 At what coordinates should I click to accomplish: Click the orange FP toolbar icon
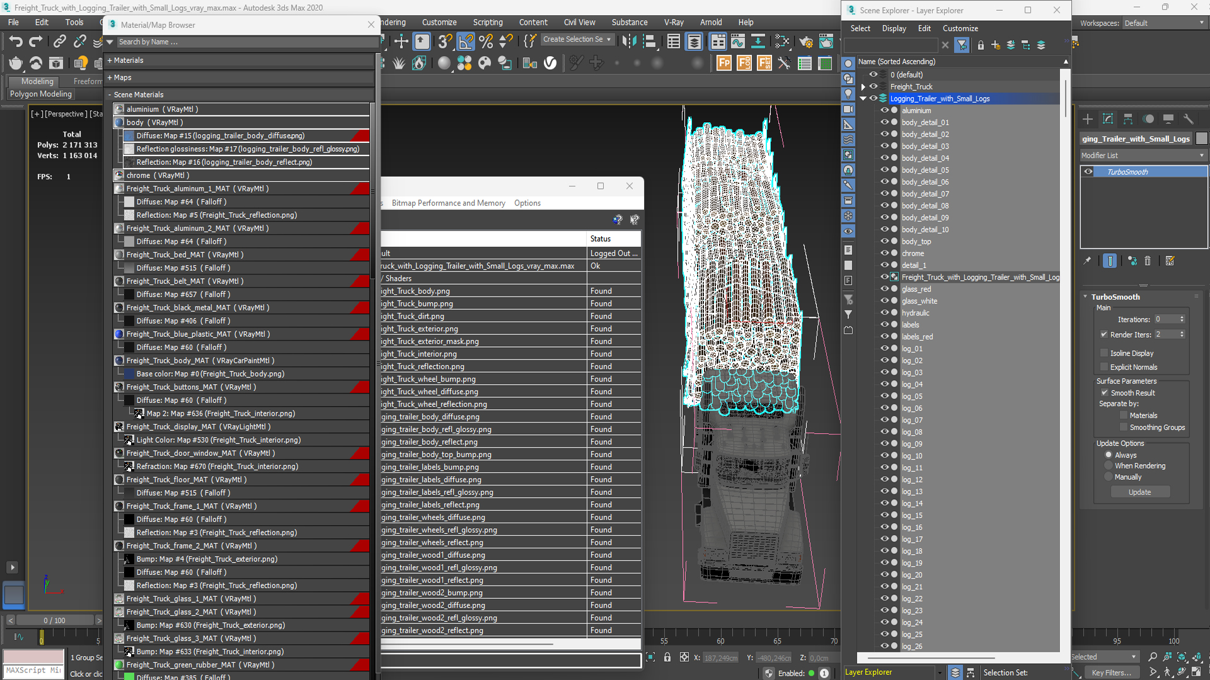[x=724, y=63]
